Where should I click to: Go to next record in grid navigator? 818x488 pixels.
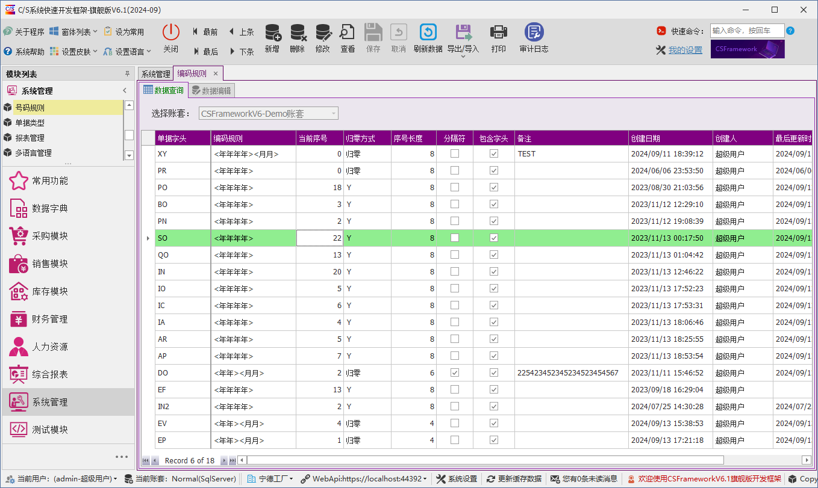click(224, 460)
